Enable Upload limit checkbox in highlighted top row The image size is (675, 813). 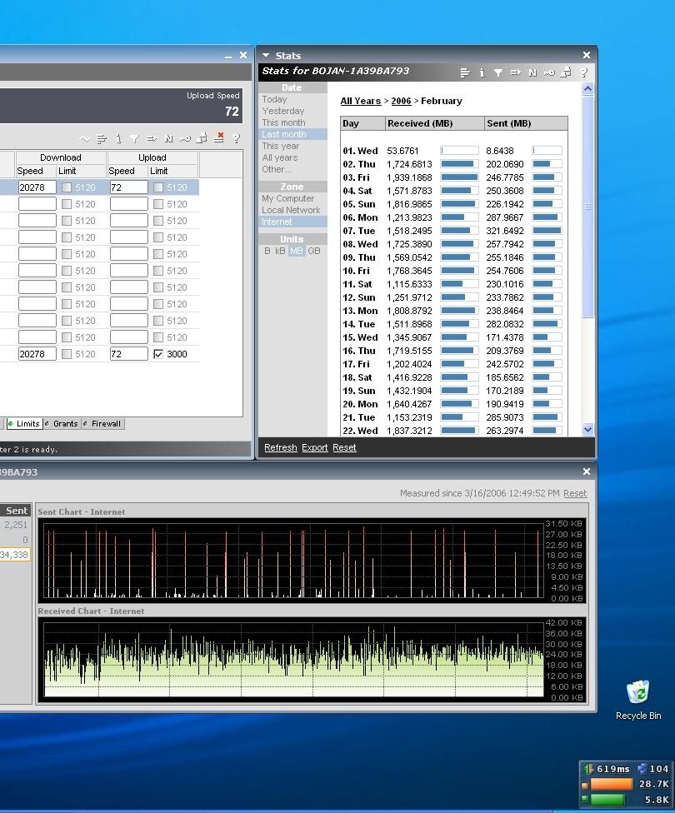point(158,187)
